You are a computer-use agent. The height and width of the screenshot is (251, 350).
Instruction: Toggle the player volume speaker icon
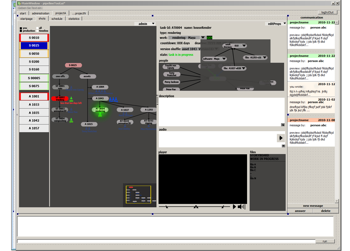coord(241,207)
